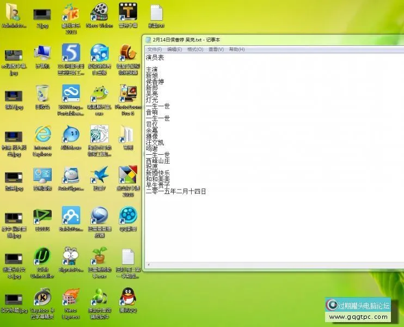The width and height of the screenshot is (404, 327).
Task: Click the line 演员表 in Notepad
Action: (x=155, y=58)
